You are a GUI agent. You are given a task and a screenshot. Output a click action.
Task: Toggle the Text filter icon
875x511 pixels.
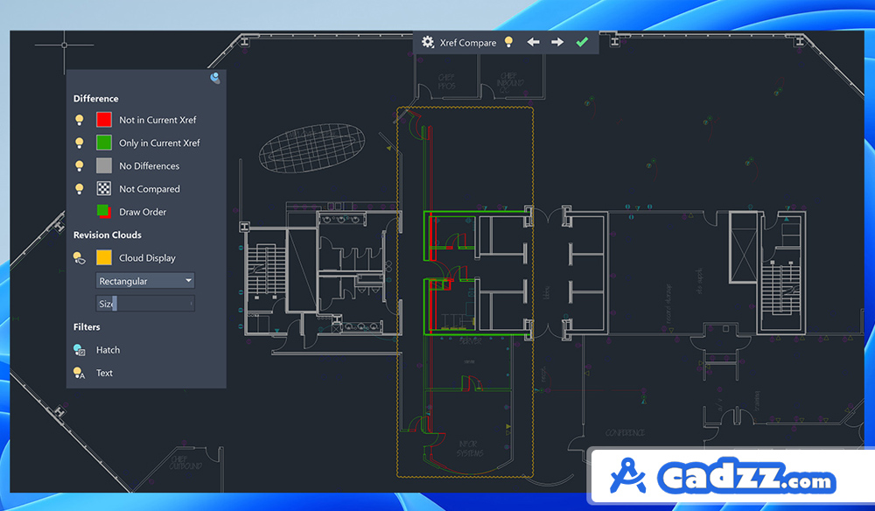pyautogui.click(x=80, y=373)
